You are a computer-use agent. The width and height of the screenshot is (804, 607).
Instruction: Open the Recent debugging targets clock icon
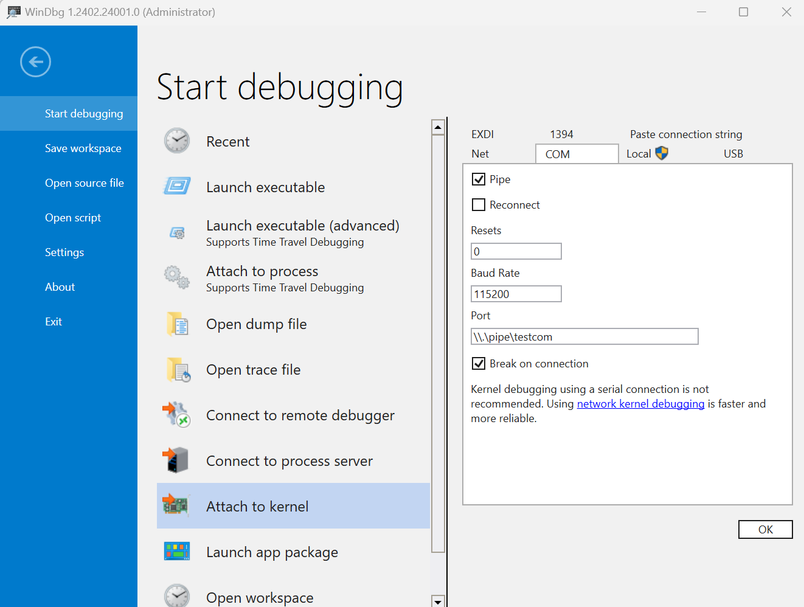[176, 140]
